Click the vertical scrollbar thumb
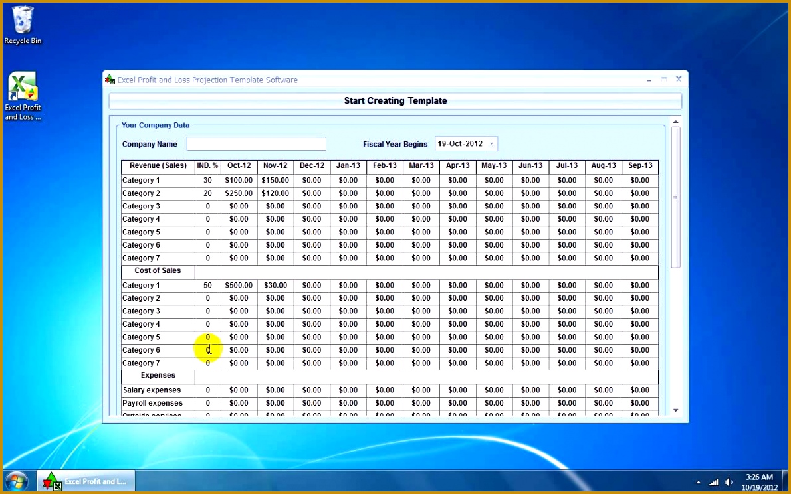 click(675, 197)
